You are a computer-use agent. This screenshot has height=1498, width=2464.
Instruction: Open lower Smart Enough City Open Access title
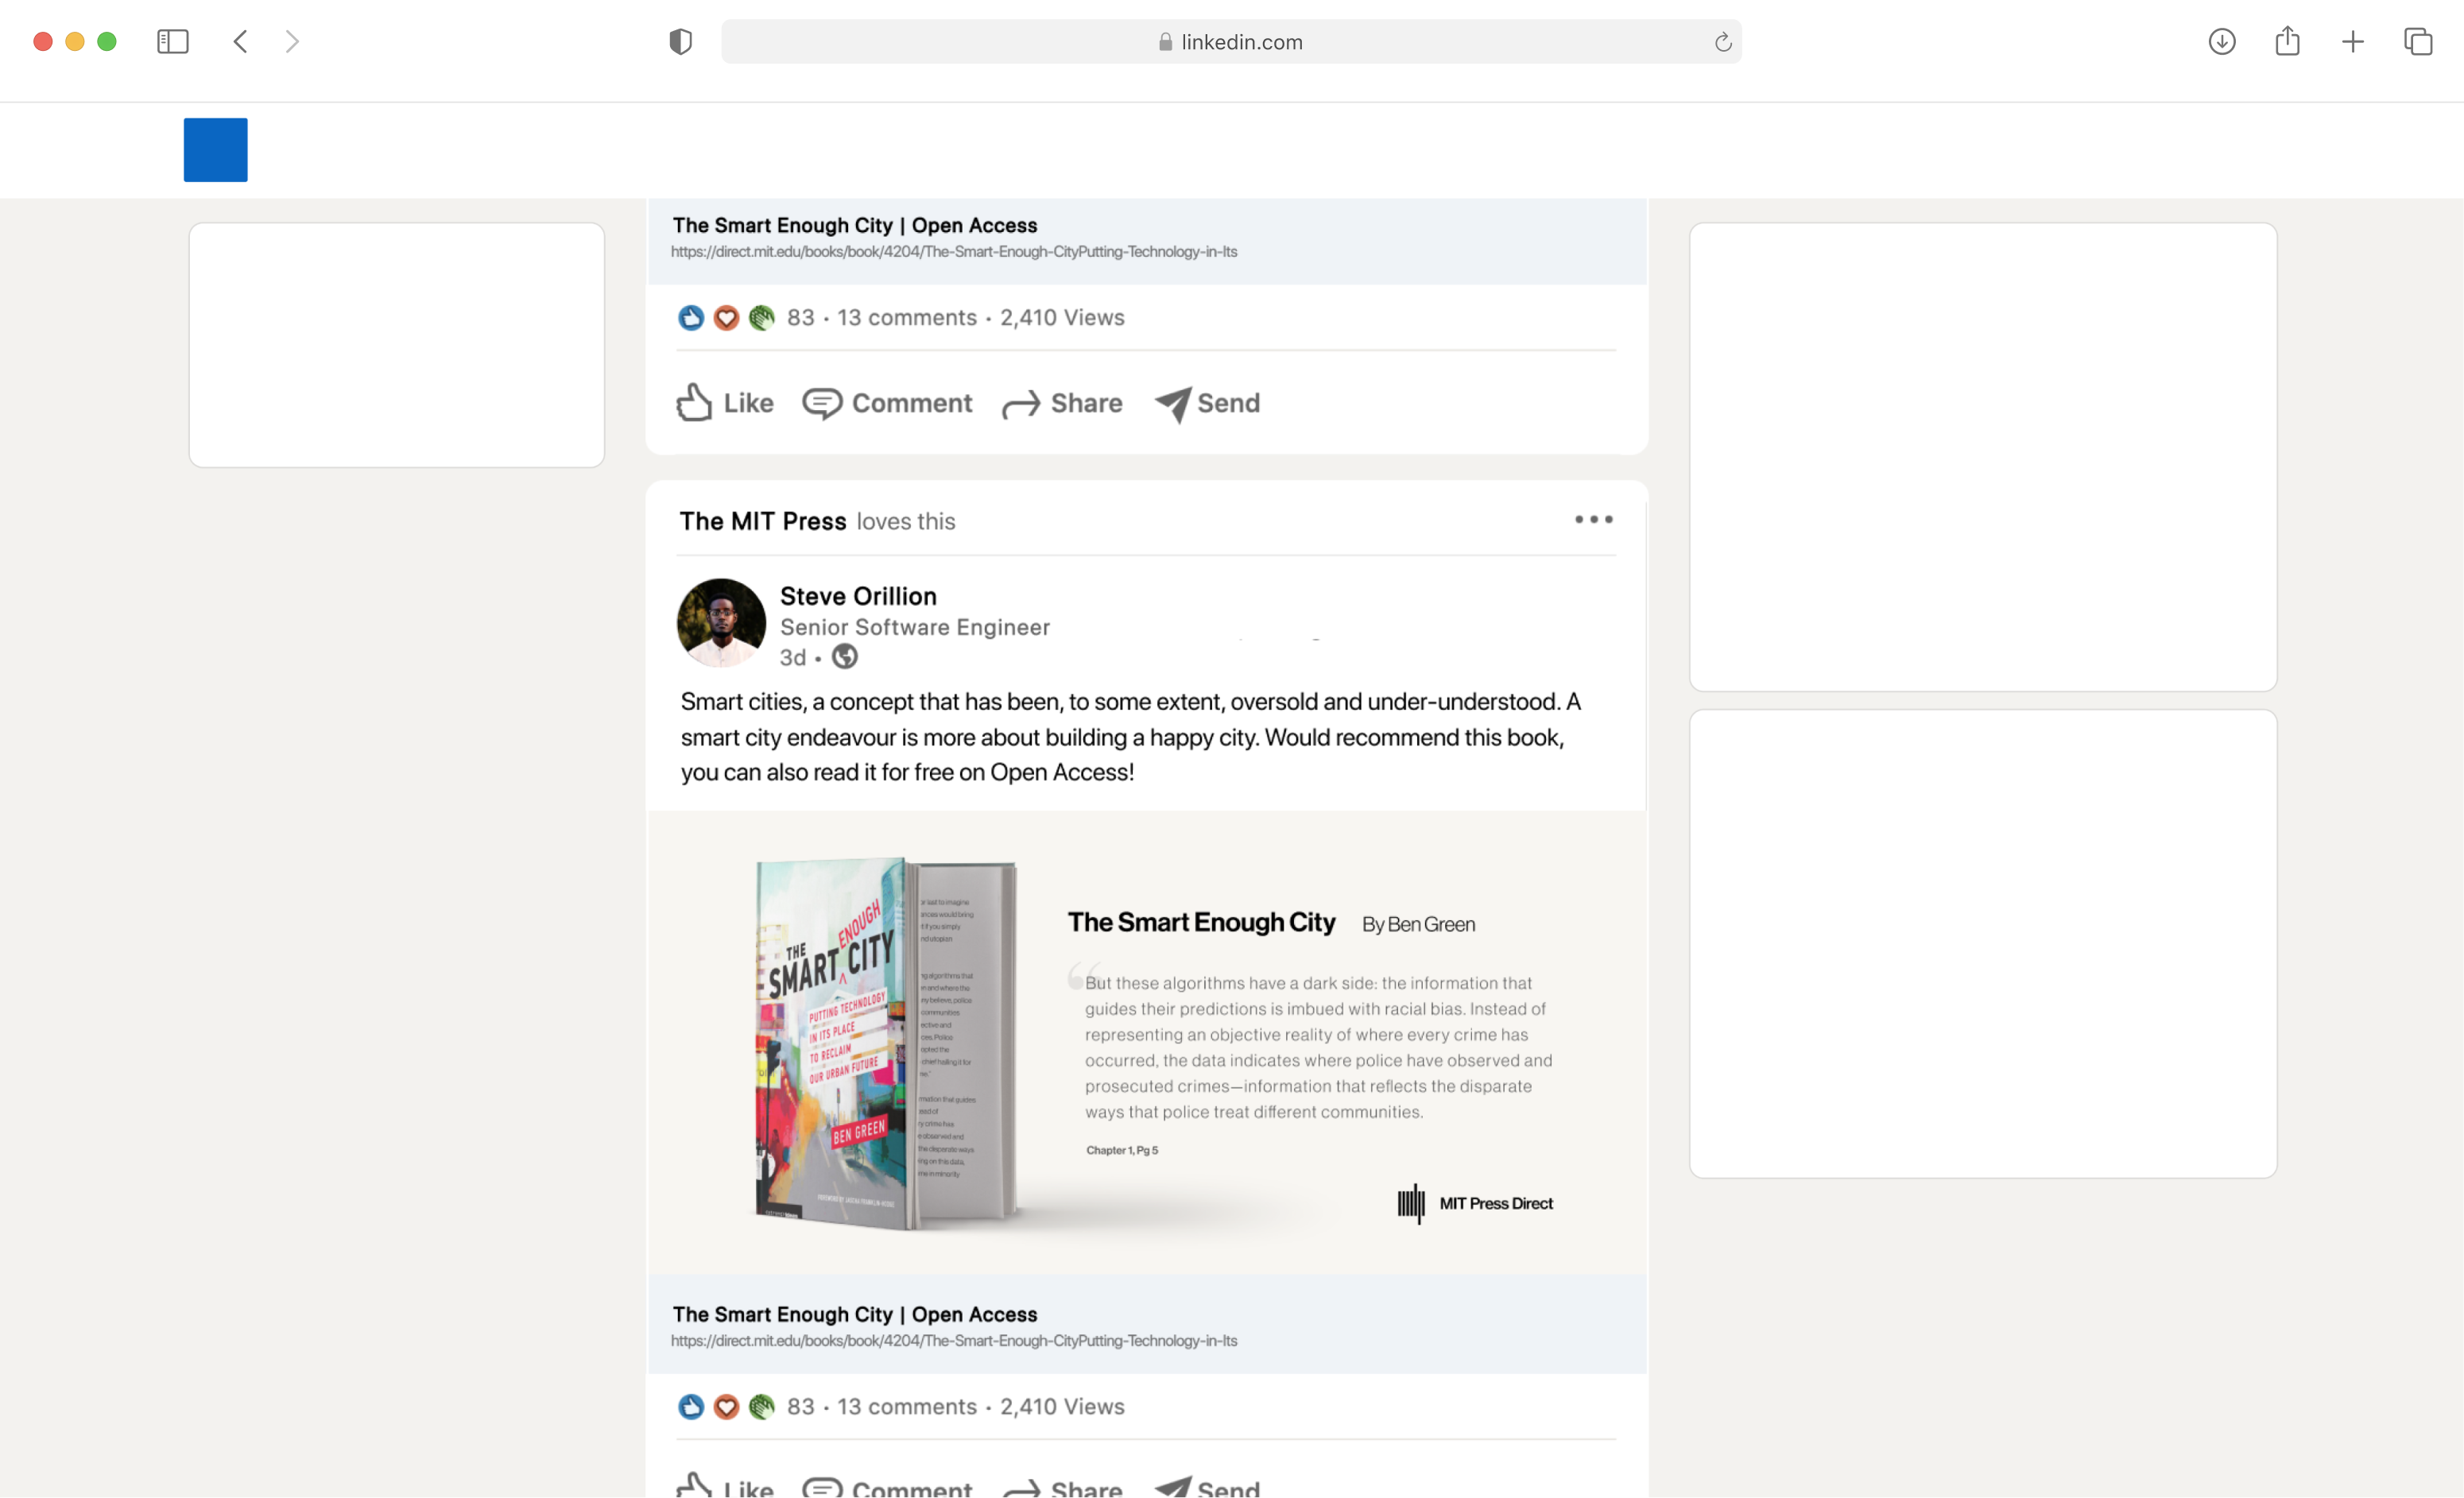[x=854, y=1314]
